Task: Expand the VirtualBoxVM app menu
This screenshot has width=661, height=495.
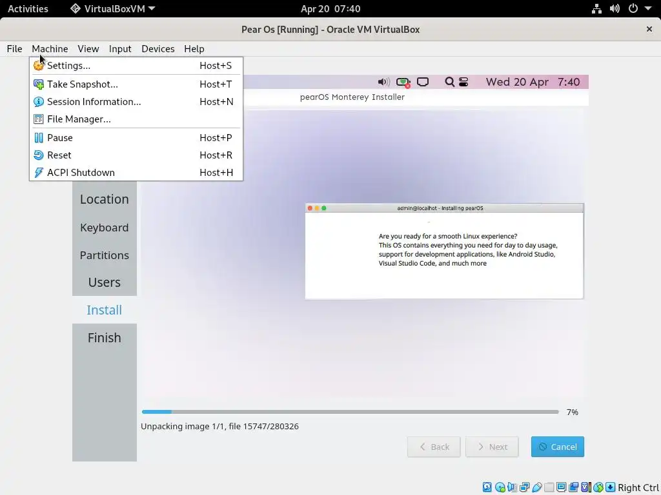Action: (x=112, y=8)
